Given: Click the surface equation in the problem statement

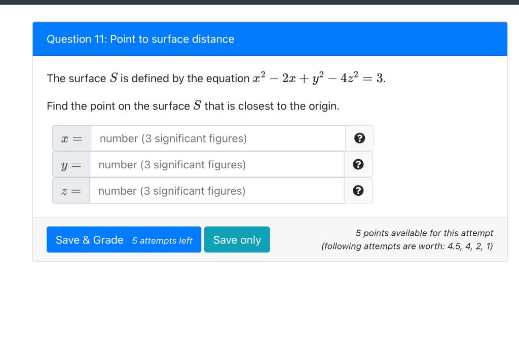Looking at the screenshot, I should point(318,77).
